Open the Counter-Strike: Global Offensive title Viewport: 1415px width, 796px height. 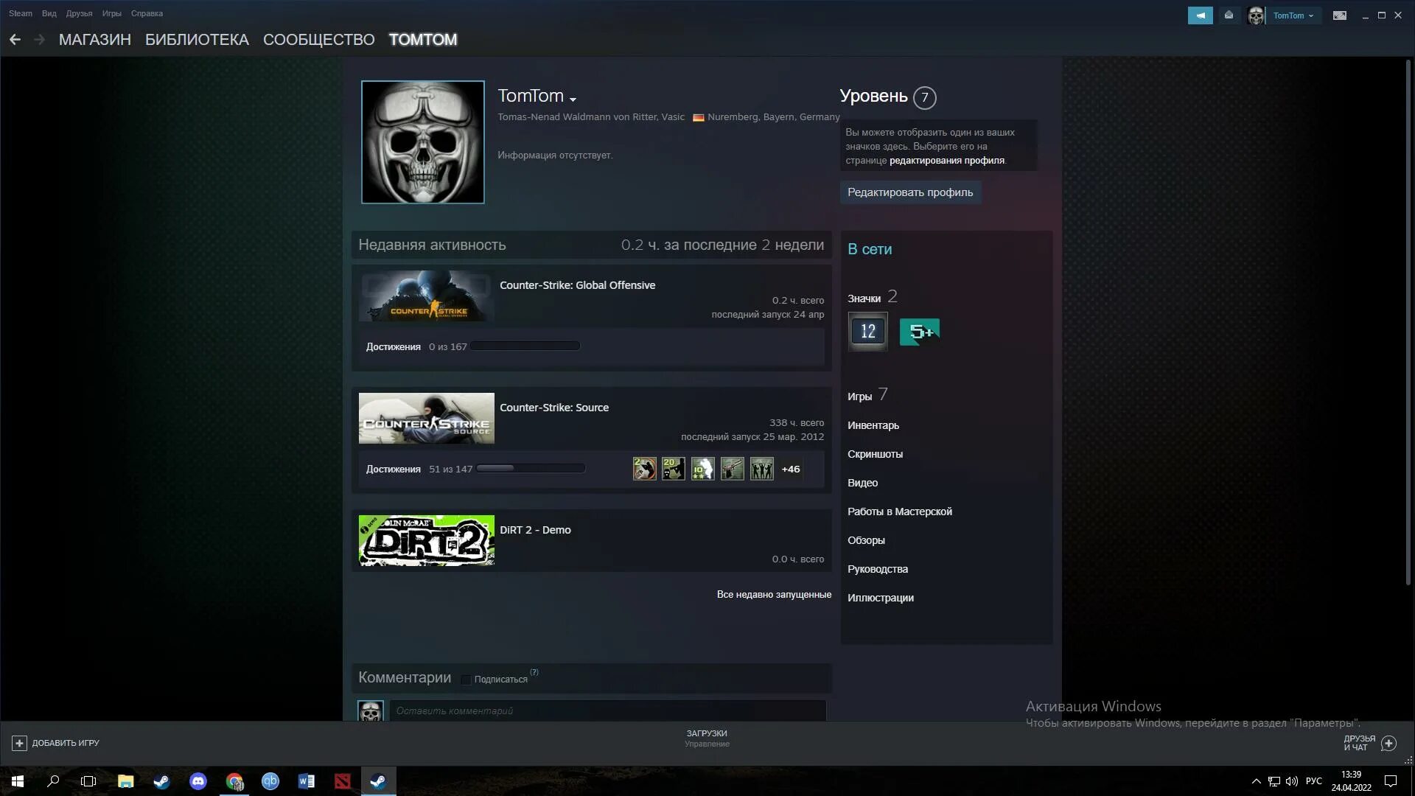(x=577, y=285)
